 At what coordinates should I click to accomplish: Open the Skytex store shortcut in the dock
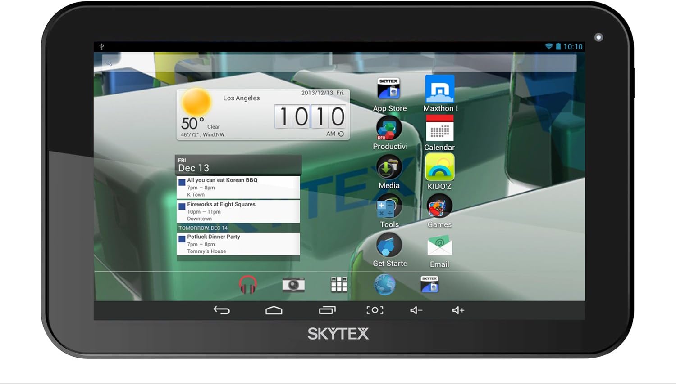coord(429,284)
